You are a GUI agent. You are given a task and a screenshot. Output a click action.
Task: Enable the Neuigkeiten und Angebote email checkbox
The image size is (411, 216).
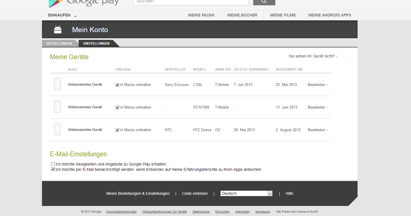[53, 164]
